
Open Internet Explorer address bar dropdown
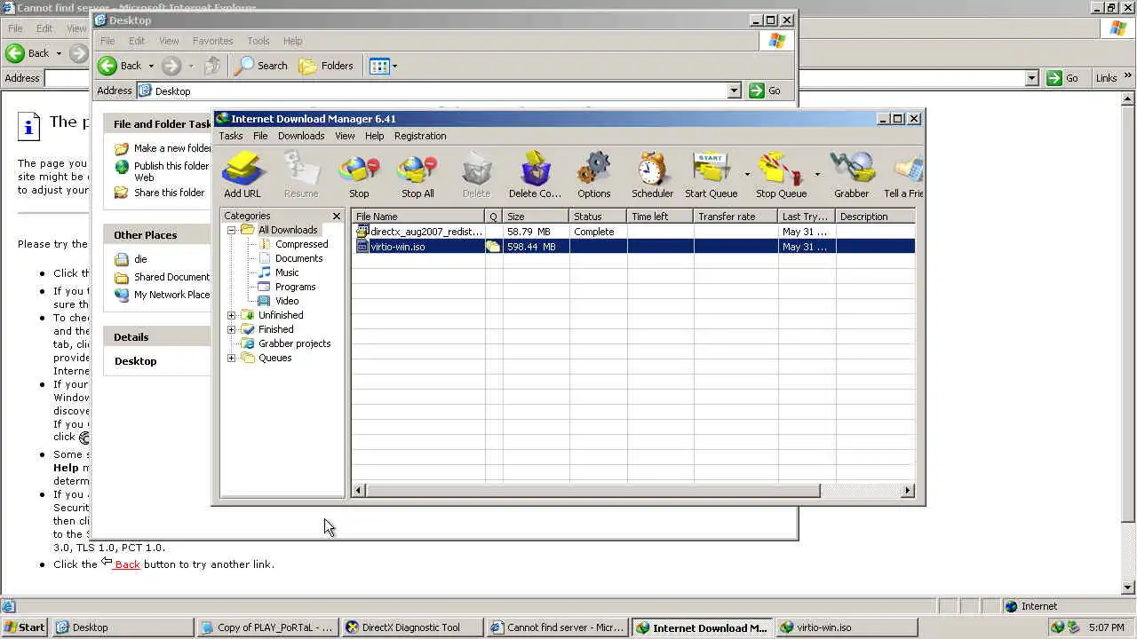pyautogui.click(x=1031, y=78)
